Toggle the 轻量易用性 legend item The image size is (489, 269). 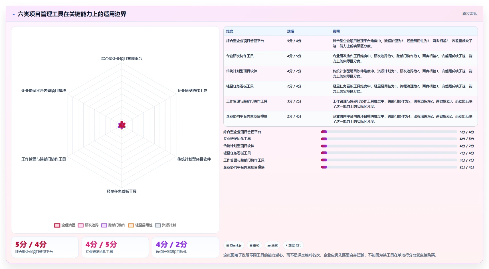click(x=140, y=225)
